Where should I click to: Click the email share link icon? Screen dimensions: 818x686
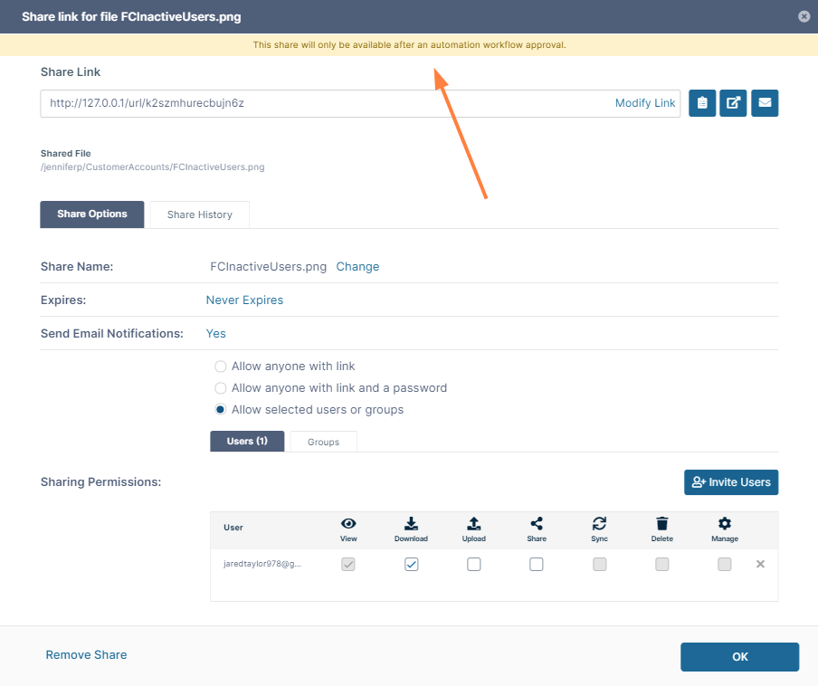(x=765, y=103)
